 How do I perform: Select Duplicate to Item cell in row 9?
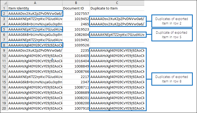click(117, 51)
